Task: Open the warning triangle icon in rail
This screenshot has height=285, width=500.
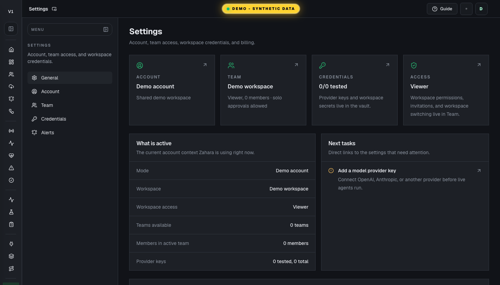Action: tap(11, 168)
